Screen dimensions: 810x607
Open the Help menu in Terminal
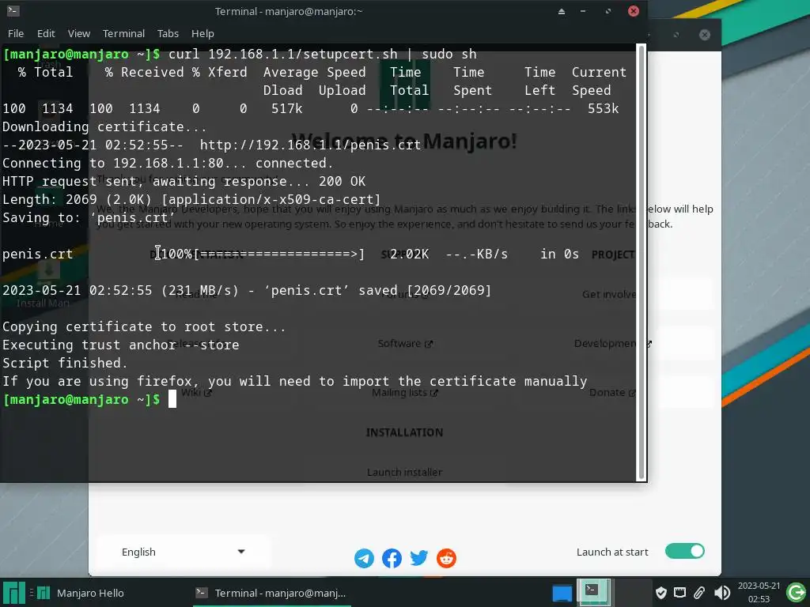point(202,33)
